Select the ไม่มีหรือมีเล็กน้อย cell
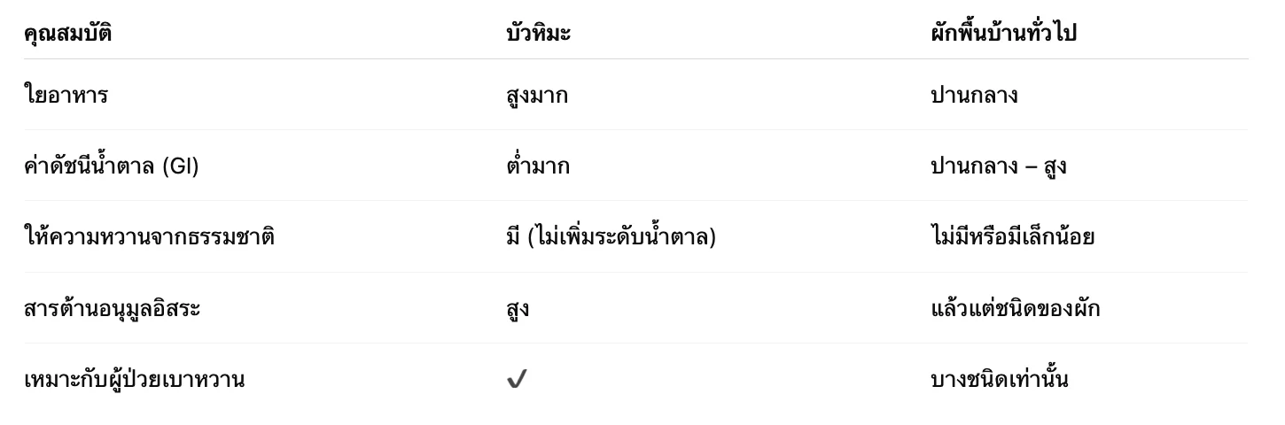This screenshot has width=1285, height=425. tap(1012, 237)
